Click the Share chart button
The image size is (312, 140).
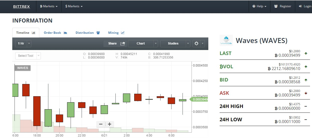tap(115, 43)
